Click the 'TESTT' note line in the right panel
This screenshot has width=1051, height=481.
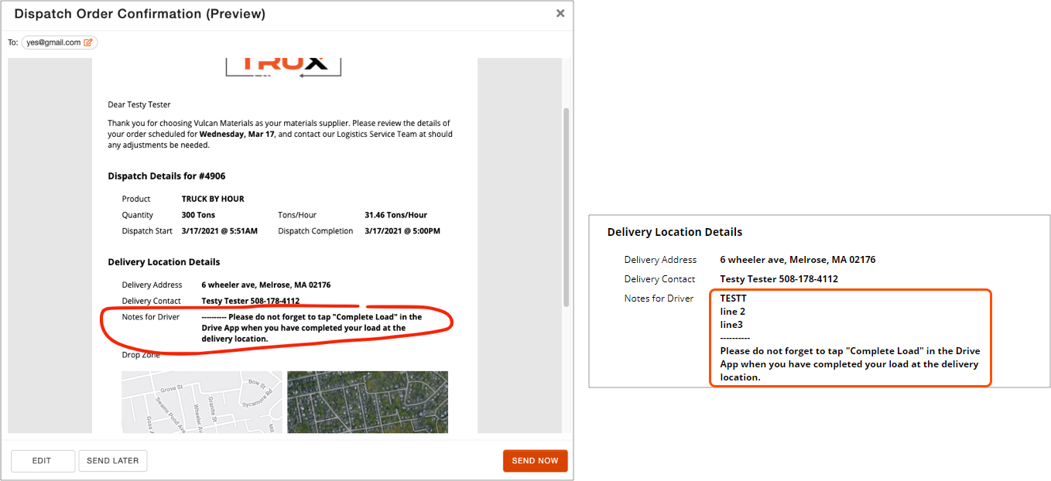coord(733,298)
